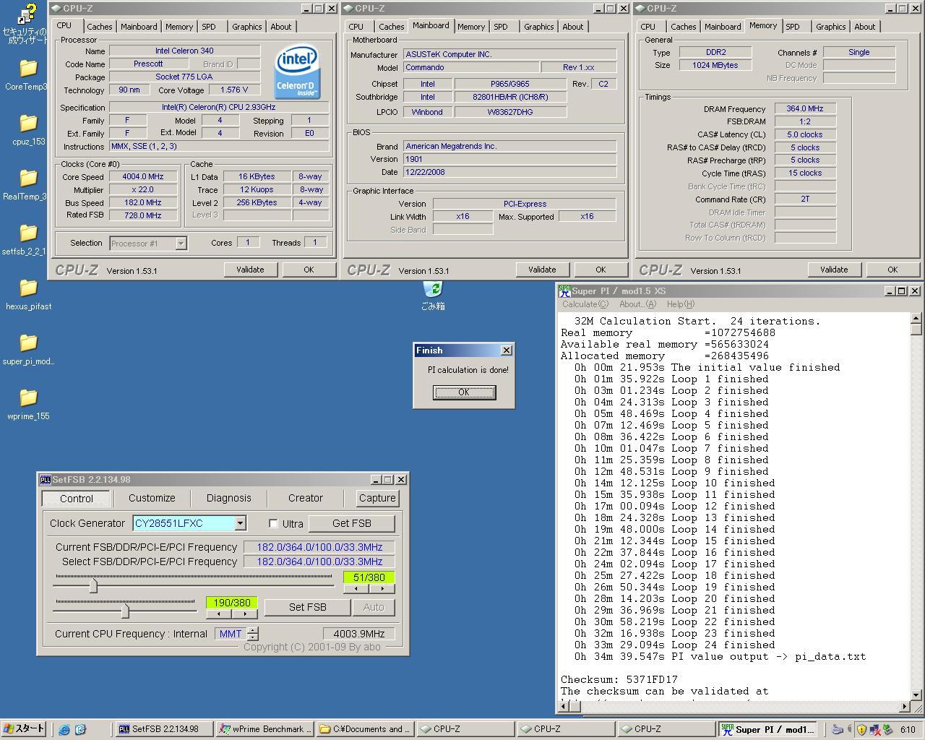This screenshot has height=740, width=925.
Task: Select the Customize tab in SetFSB
Action: click(152, 498)
